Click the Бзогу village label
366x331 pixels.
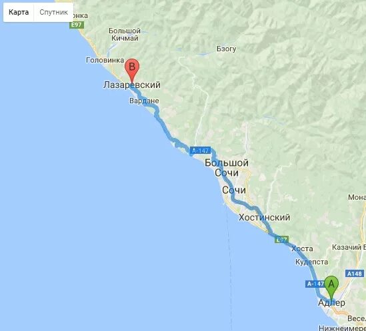tap(226, 49)
